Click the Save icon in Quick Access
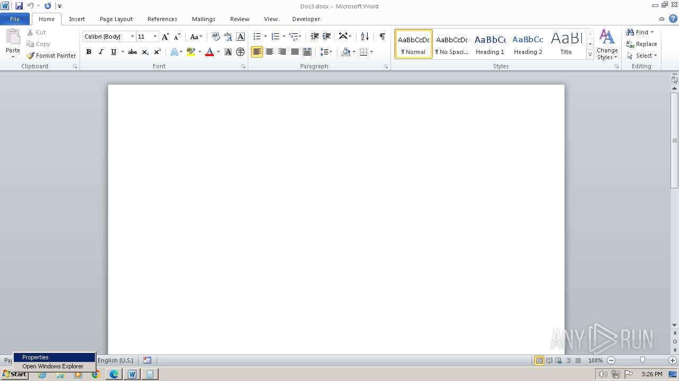This screenshot has width=679, height=381. click(x=19, y=6)
